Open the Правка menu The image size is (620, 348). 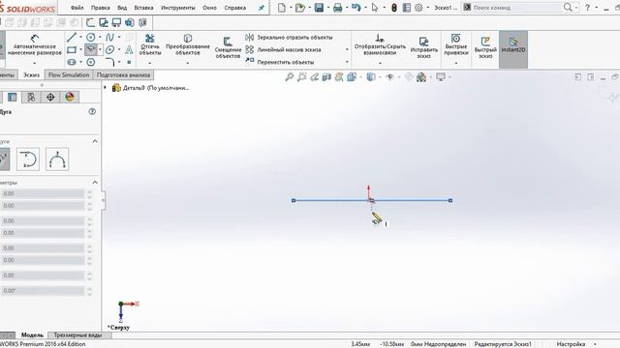100,8
